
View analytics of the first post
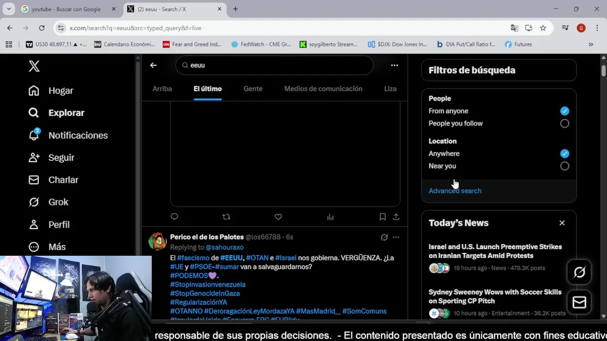coord(330,217)
